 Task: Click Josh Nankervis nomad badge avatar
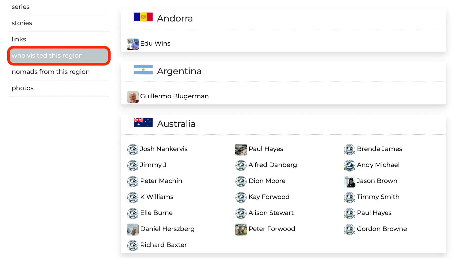coord(133,150)
